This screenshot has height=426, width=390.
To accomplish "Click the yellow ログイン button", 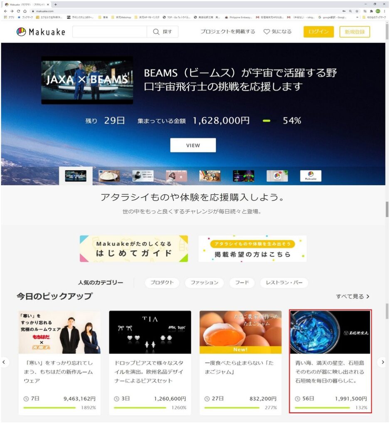I will coord(318,32).
